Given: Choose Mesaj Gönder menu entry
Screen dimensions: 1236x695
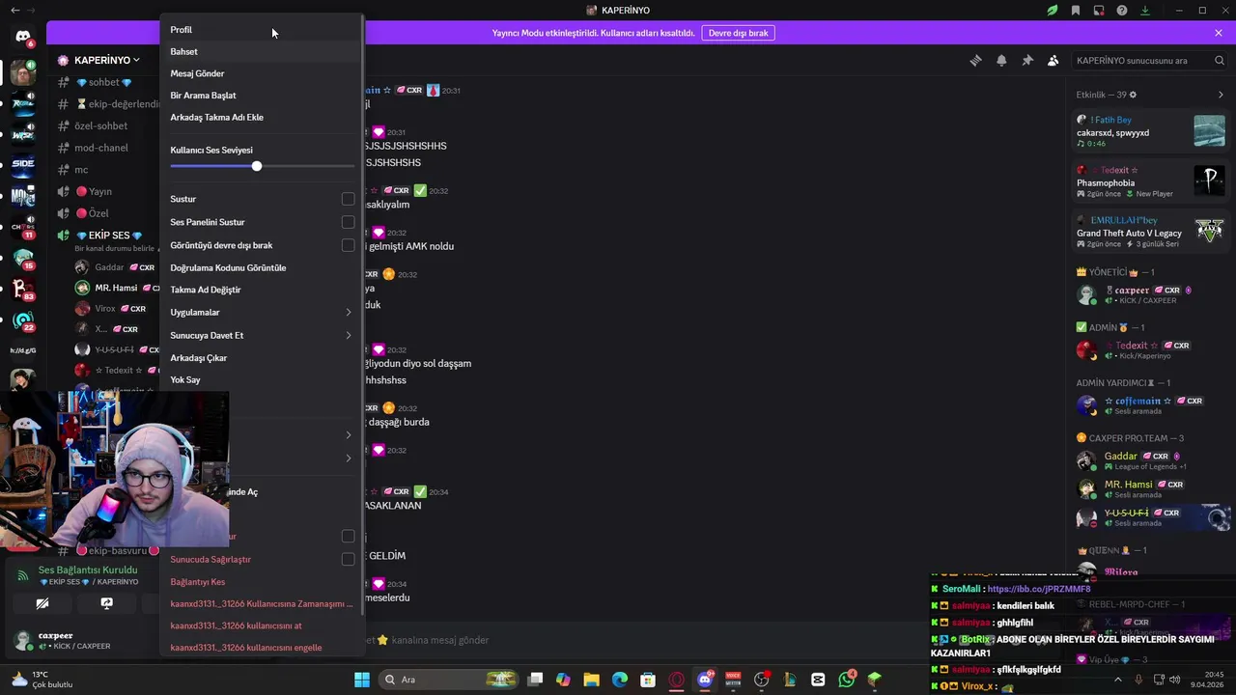Looking at the screenshot, I should point(261,73).
